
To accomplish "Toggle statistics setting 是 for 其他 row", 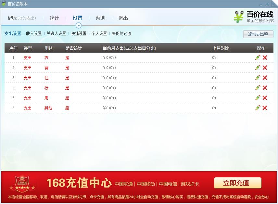I will pos(67,108).
